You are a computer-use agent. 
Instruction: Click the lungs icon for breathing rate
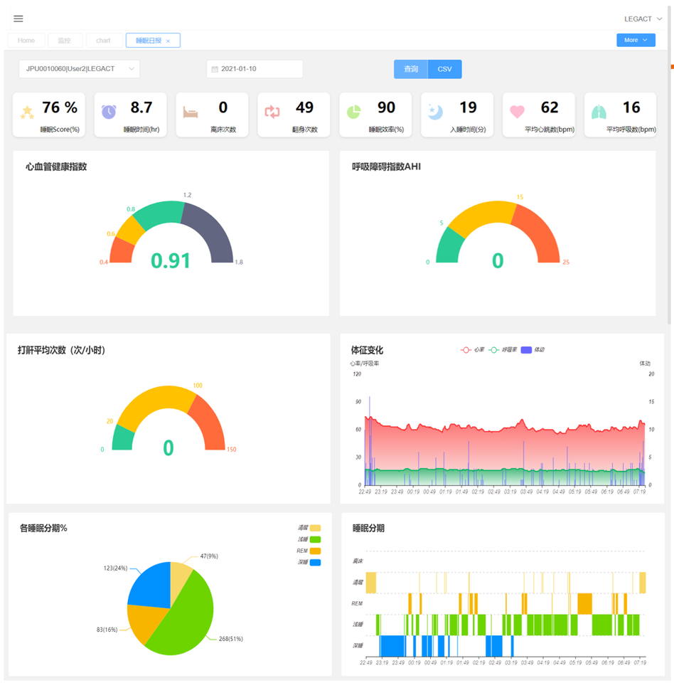[599, 112]
